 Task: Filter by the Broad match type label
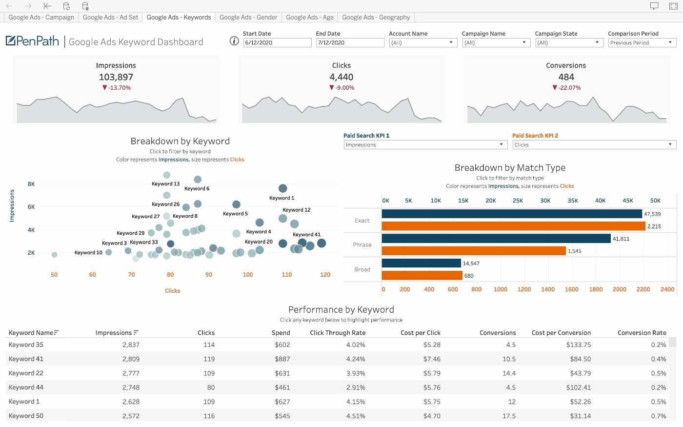tap(362, 269)
